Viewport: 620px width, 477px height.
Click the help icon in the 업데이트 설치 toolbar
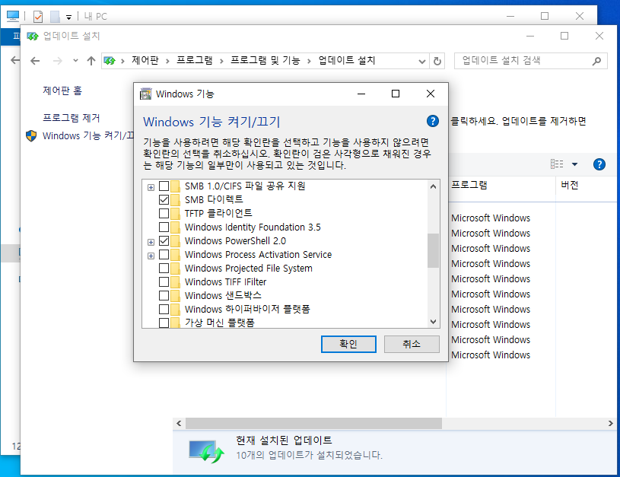(x=599, y=164)
